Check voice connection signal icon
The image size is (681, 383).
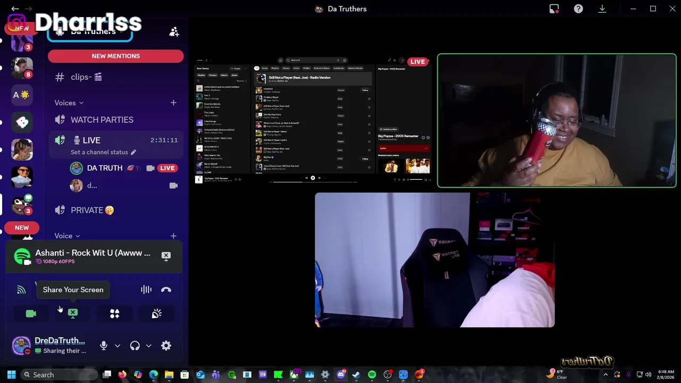(x=21, y=290)
